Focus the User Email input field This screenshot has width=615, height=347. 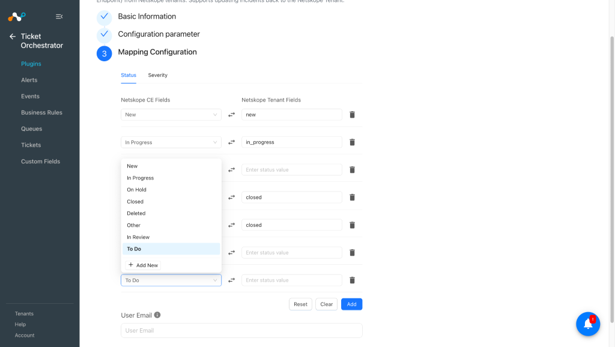(241, 331)
